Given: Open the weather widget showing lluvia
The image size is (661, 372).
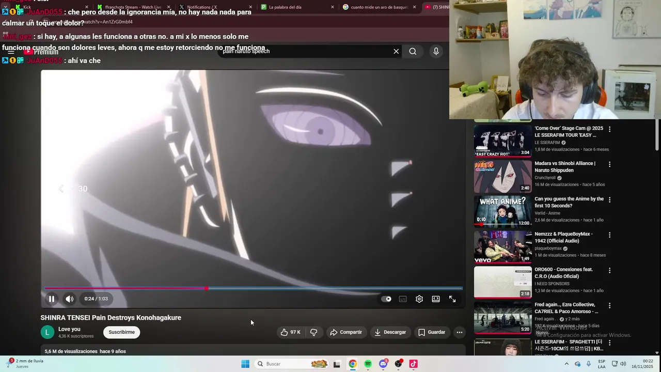Looking at the screenshot, I should pos(25,364).
